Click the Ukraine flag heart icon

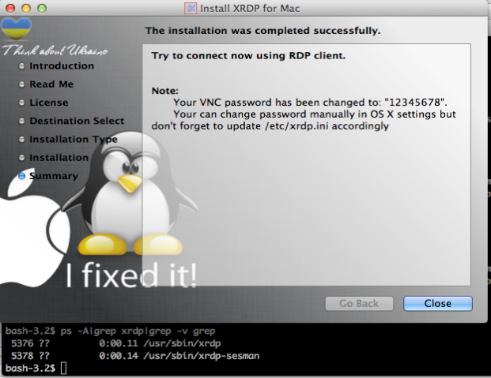(x=17, y=28)
